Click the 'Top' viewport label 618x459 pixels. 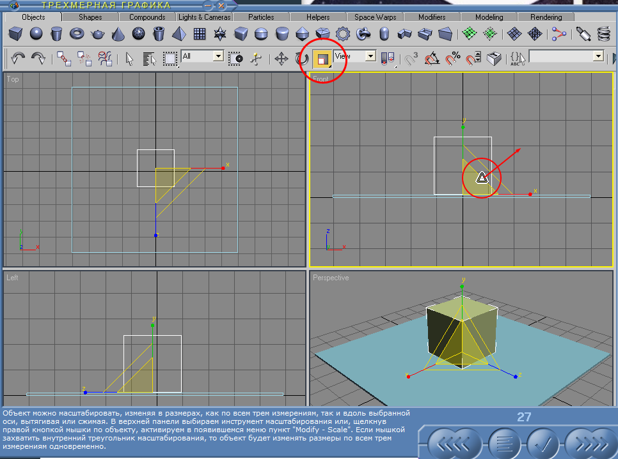(13, 79)
